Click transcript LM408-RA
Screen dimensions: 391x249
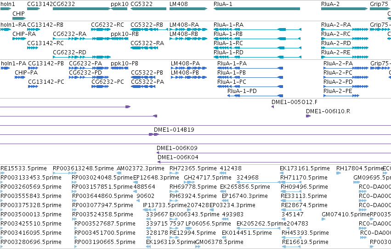point(184,25)
